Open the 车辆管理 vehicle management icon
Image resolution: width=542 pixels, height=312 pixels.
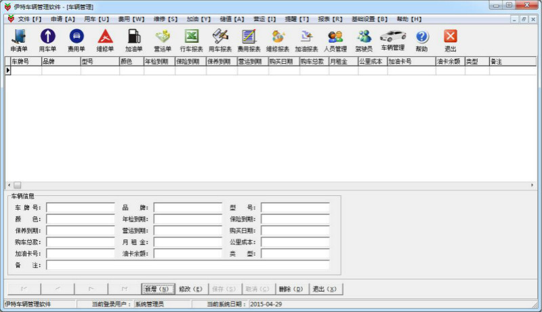pos(392,40)
